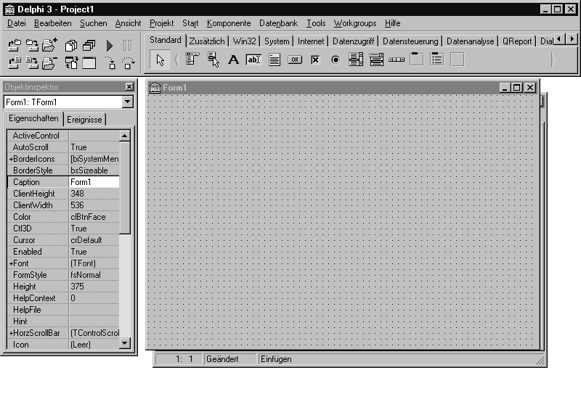Click the Save All speed button
Viewport: 581px width, 415px height.
point(32,46)
